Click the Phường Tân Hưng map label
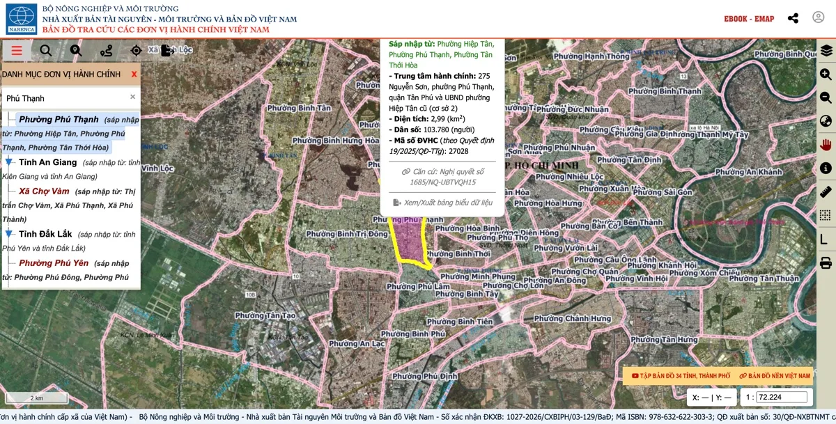This screenshot has width=836, height=424. click(x=663, y=340)
